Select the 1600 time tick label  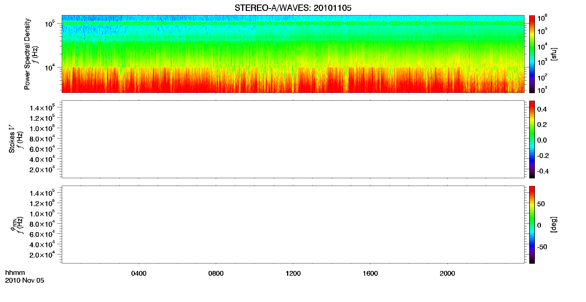pos(370,273)
